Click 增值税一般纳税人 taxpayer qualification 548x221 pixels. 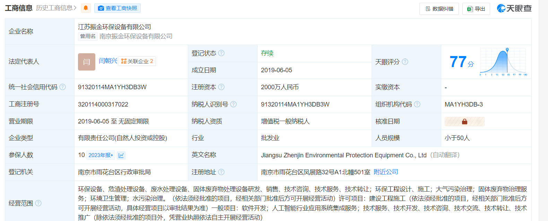[x=285, y=121]
